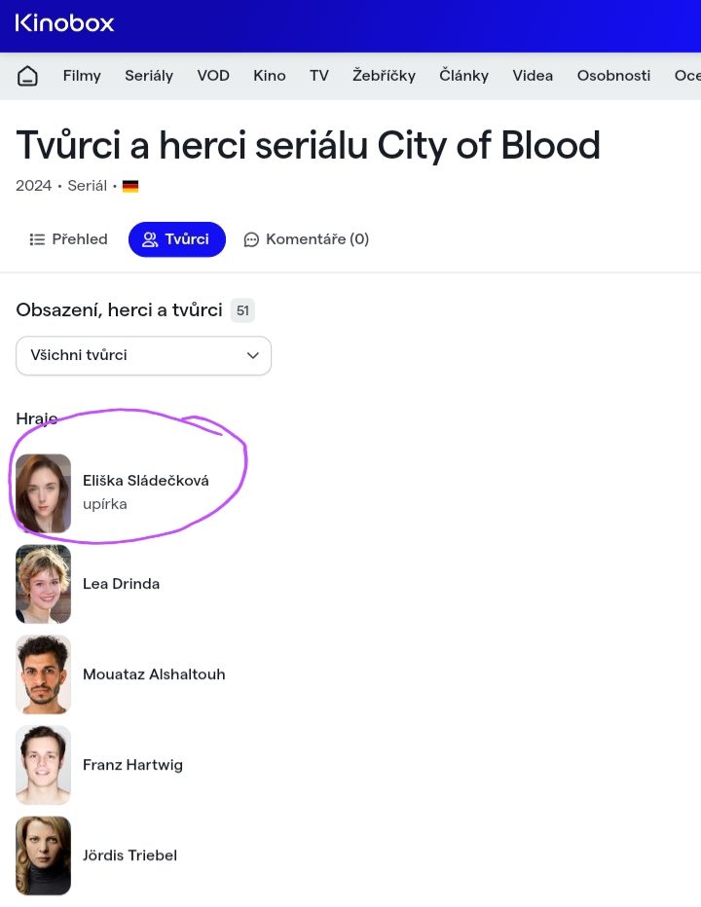Click the Kinobox logo
This screenshot has width=701, height=907.
[x=63, y=24]
